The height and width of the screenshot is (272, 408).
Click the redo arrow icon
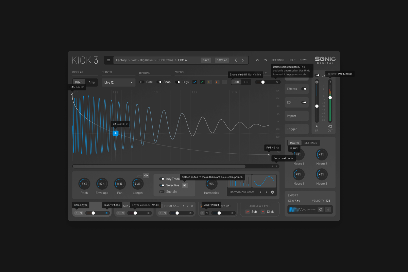(x=266, y=60)
